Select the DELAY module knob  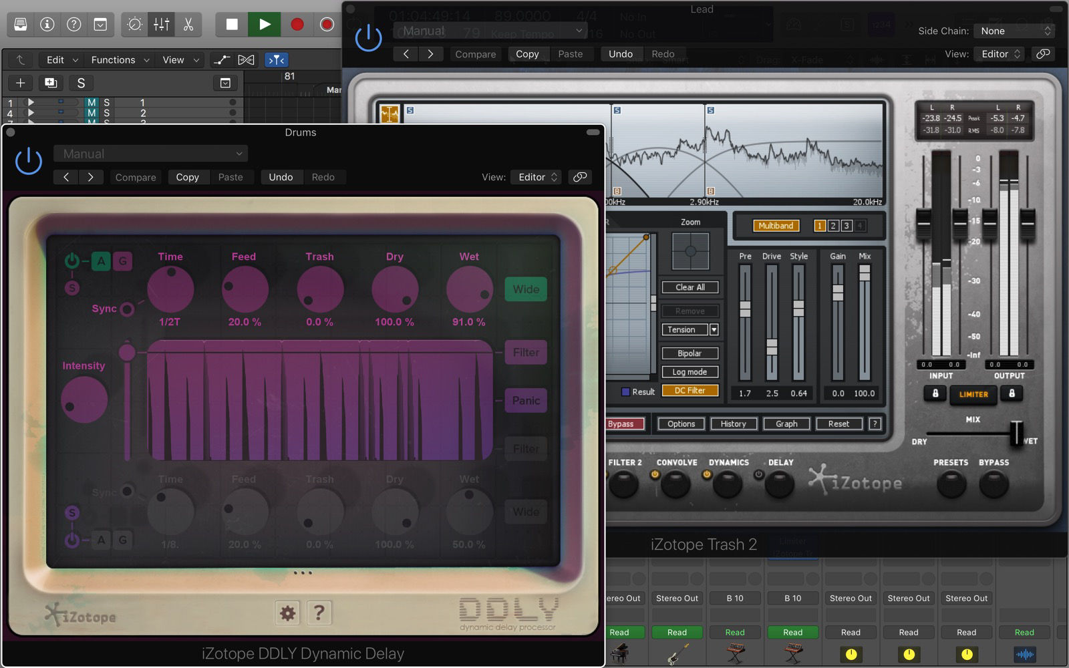point(780,485)
